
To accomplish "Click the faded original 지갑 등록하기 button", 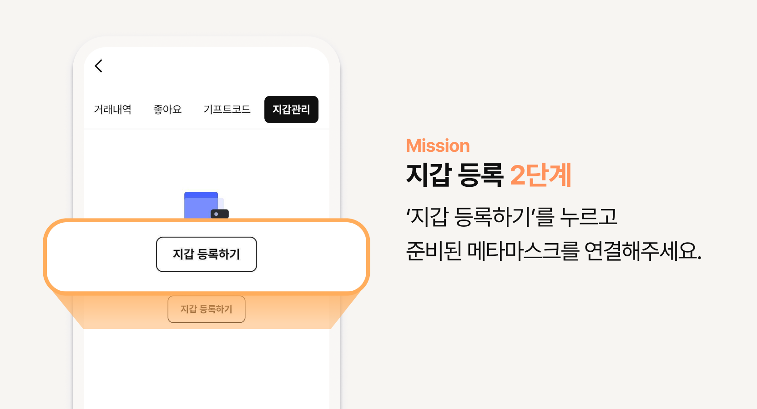I will tap(206, 309).
